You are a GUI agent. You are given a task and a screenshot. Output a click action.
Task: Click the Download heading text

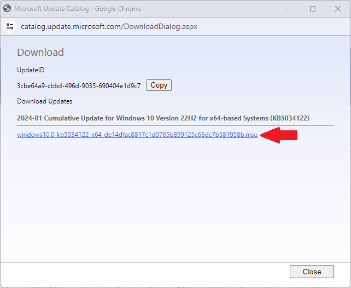pos(40,53)
